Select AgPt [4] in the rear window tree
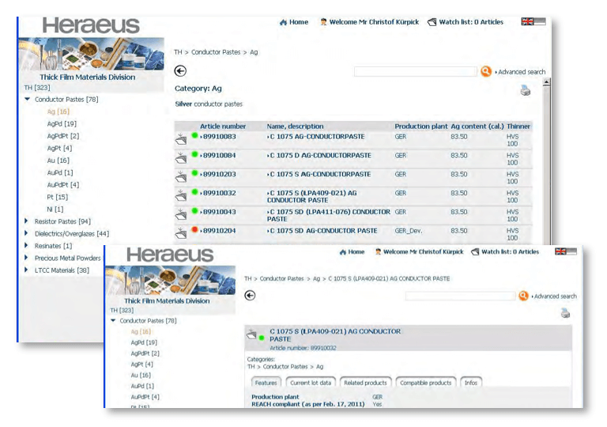Image resolution: width=607 pixels, height=427 pixels. coord(59,148)
